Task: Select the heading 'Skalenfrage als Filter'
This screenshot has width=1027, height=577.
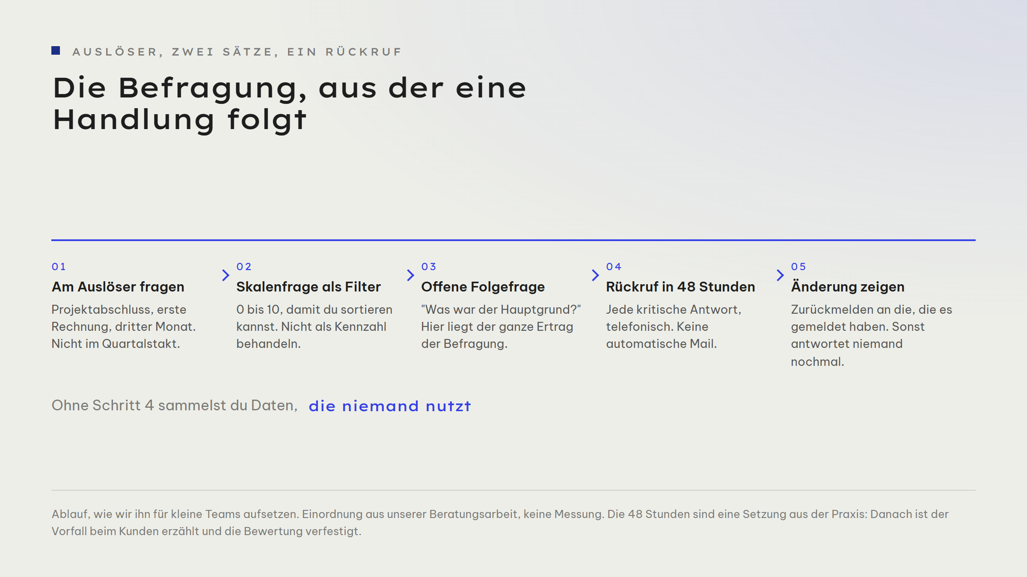Action: tap(309, 287)
